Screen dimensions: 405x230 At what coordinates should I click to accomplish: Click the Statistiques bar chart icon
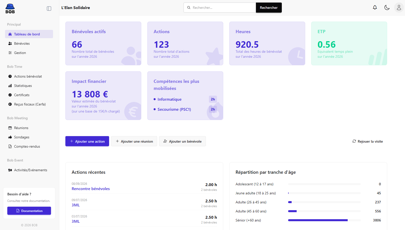point(10,86)
